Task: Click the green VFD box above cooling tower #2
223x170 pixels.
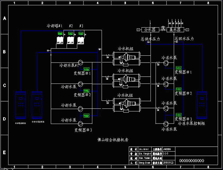Action: (x=70, y=33)
